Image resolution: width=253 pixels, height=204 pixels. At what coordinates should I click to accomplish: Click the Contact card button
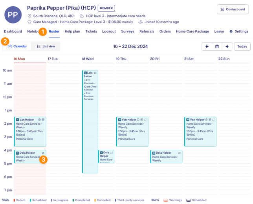click(233, 9)
